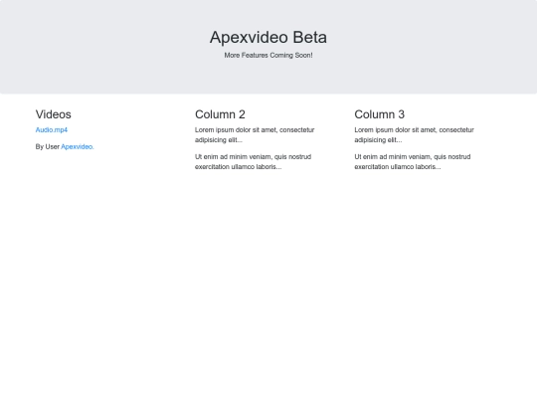Click Column 3 Ut enim ad minim line
Image resolution: width=537 pixels, height=403 pixels.
pyautogui.click(x=413, y=156)
